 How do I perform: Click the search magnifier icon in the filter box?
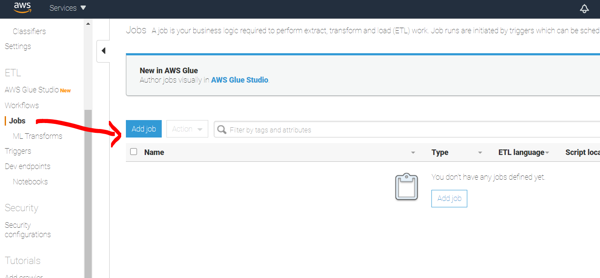pos(222,129)
